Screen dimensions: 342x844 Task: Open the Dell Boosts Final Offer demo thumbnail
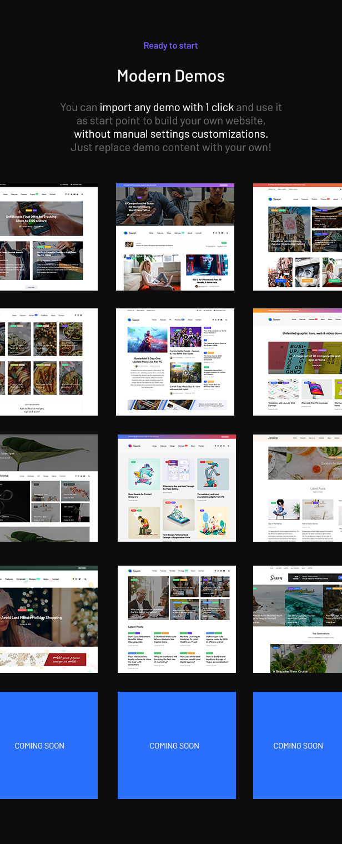[49, 237]
